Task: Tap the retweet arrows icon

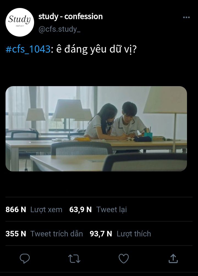Action: (74, 259)
